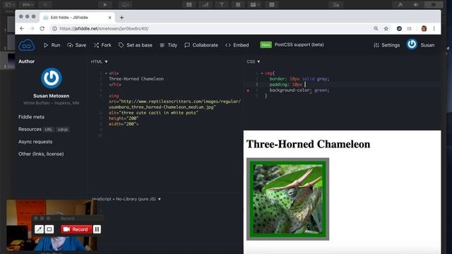
Task: Open the Susan user menu
Action: [x=427, y=45]
